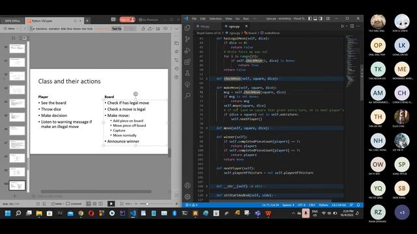Open the Run menu in VS Code
The width and height of the screenshot is (417, 234).
coord(246,19)
